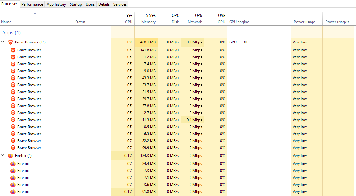The image size is (356, 196).
Task: Select the Apps (4) group heading
Action: 11,33
